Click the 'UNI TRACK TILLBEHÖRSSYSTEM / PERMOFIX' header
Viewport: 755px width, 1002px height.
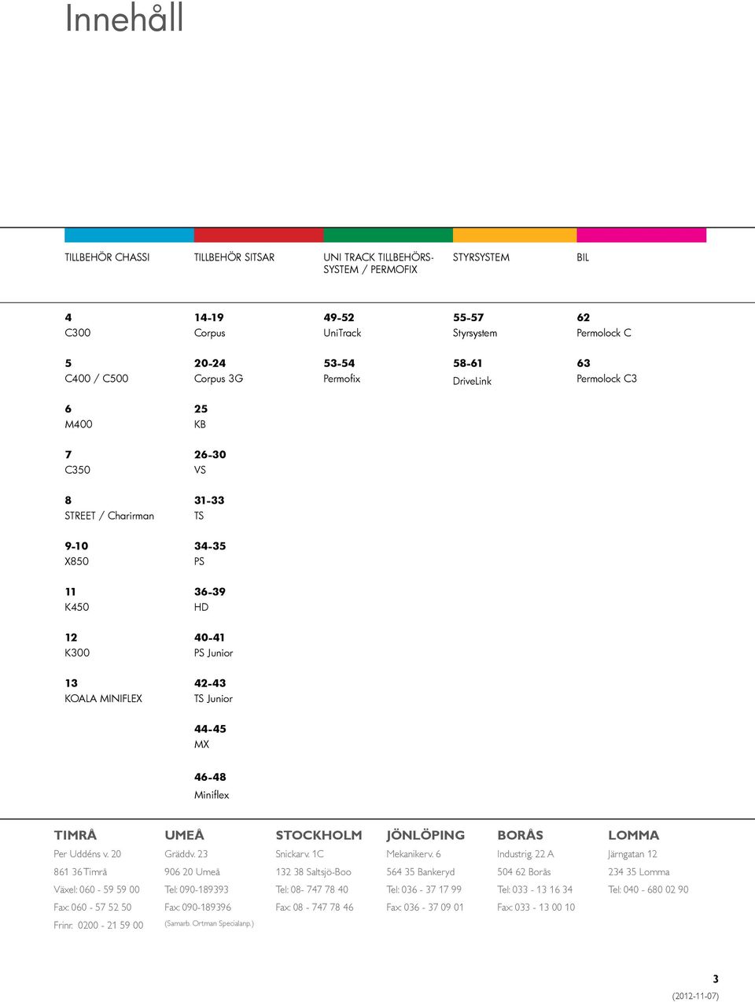[378, 263]
